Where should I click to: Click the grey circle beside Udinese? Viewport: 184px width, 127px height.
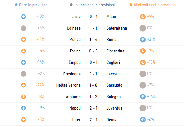point(23,28)
